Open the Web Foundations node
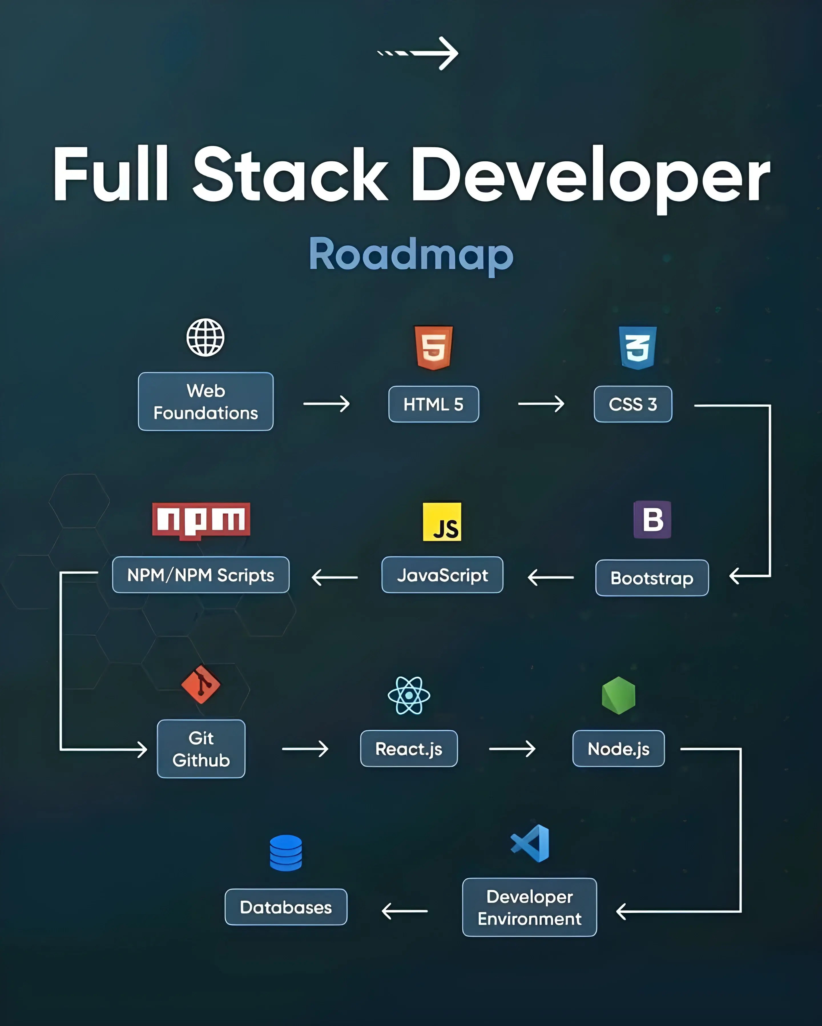The height and width of the screenshot is (1026, 822). point(205,402)
